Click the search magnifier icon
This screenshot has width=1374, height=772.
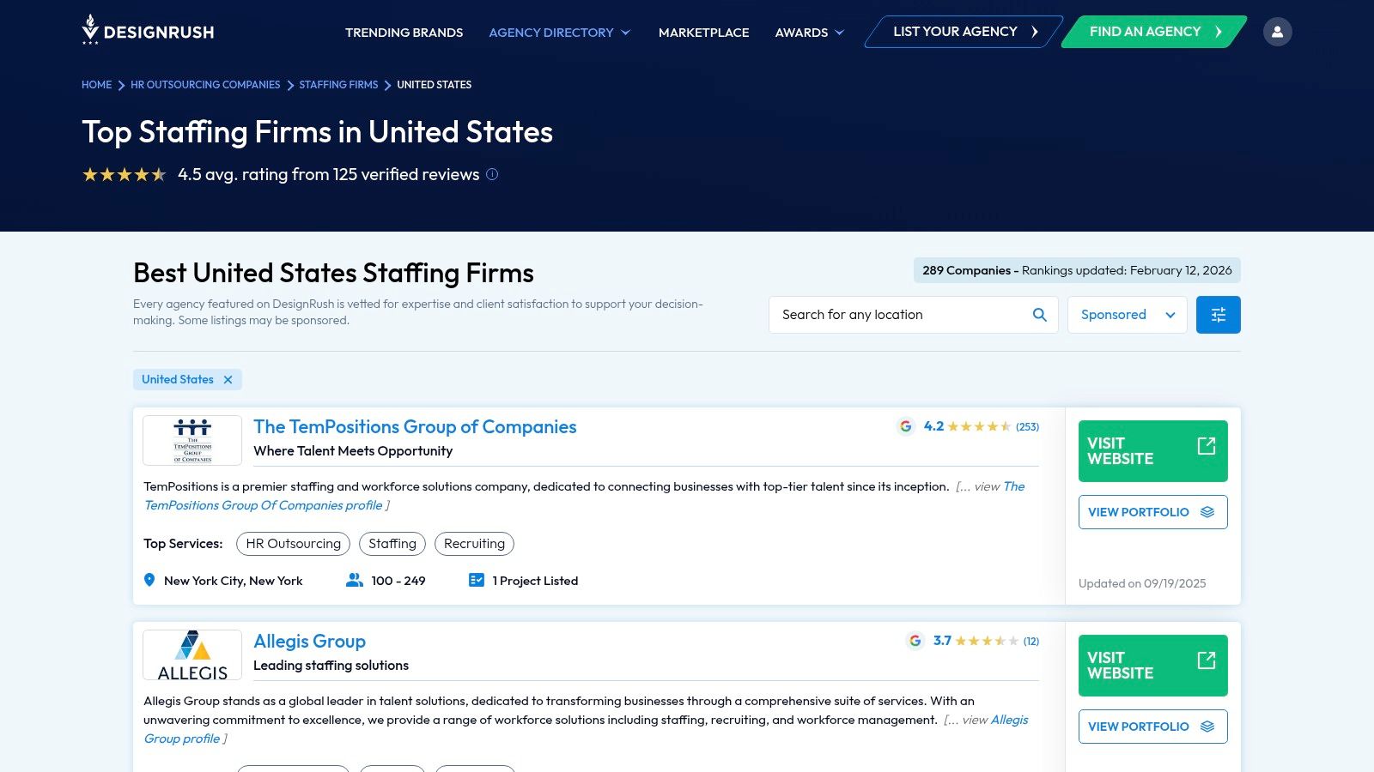point(1039,315)
